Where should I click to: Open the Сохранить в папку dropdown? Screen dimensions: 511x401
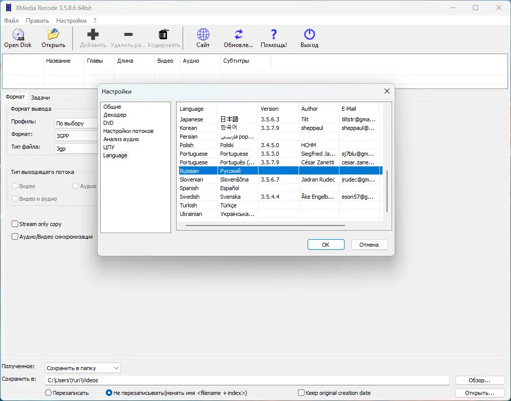tap(83, 368)
